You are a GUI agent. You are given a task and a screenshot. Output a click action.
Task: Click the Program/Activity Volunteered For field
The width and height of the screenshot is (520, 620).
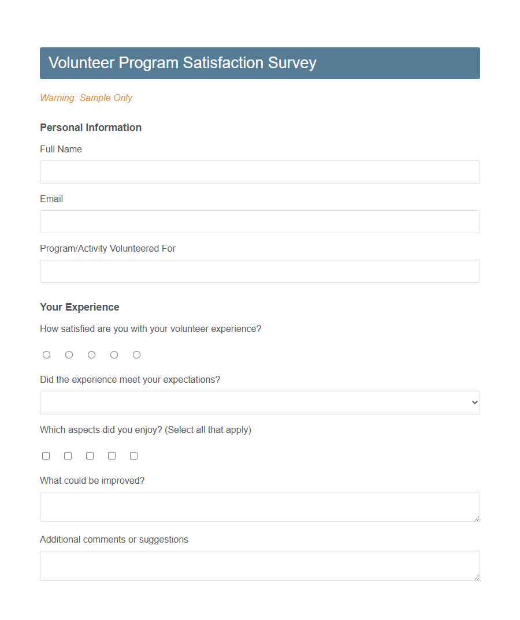coord(259,271)
